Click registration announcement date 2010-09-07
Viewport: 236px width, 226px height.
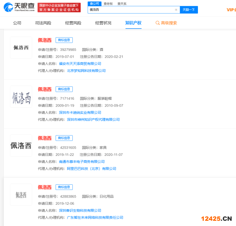click(x=114, y=106)
